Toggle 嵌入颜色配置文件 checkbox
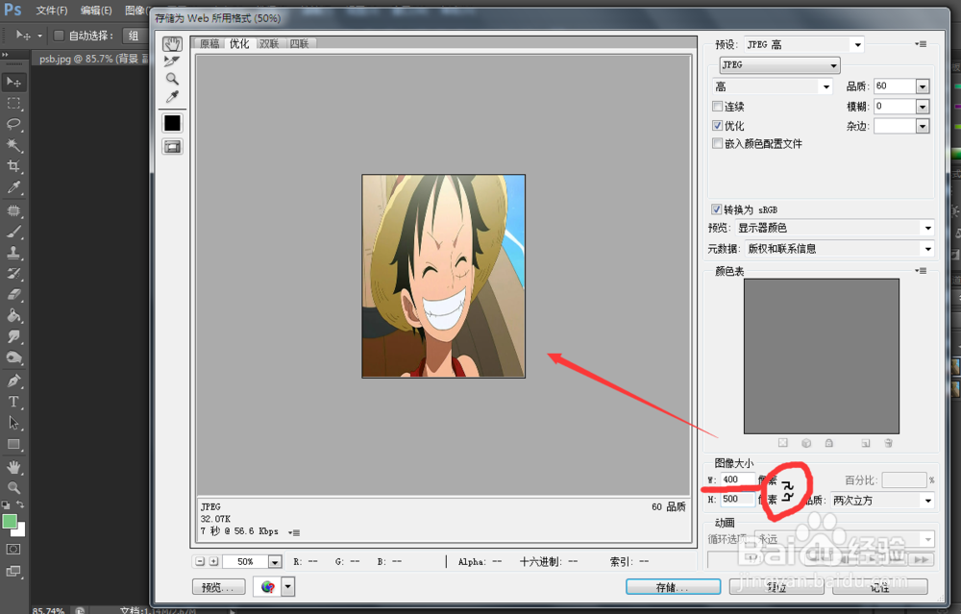 pyautogui.click(x=717, y=143)
